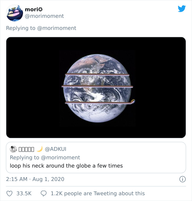
Task: Like the tweet with the heart icon
Action: point(9,193)
